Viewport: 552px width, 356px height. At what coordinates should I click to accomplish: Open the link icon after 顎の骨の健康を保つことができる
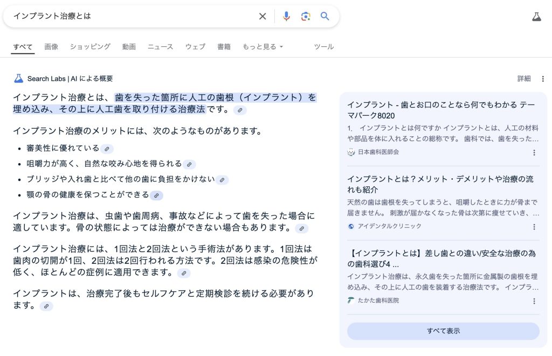coord(156,196)
